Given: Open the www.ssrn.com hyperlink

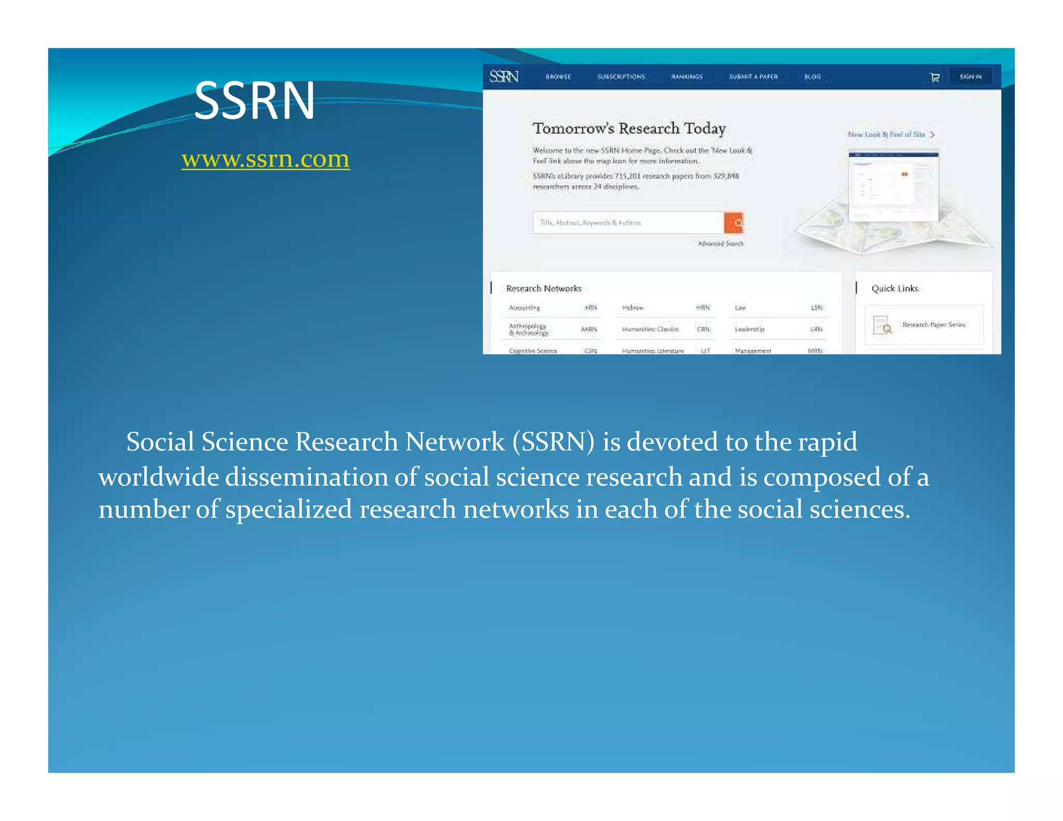Looking at the screenshot, I should pyautogui.click(x=265, y=158).
